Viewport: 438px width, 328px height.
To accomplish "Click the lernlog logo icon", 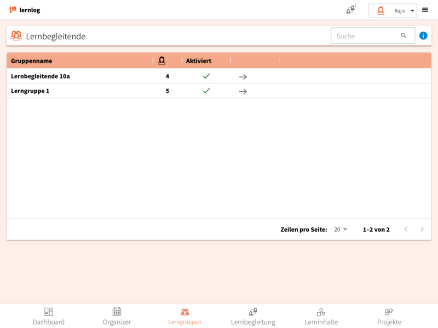I will click(x=13, y=10).
